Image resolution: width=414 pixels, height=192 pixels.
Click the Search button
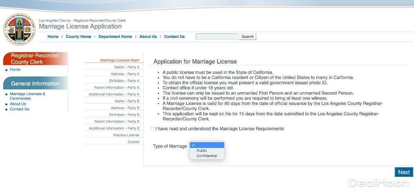pyautogui.click(x=247, y=36)
